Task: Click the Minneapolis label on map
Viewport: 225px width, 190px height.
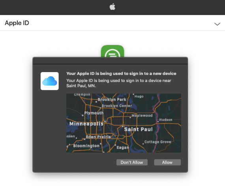Action: coord(86,124)
